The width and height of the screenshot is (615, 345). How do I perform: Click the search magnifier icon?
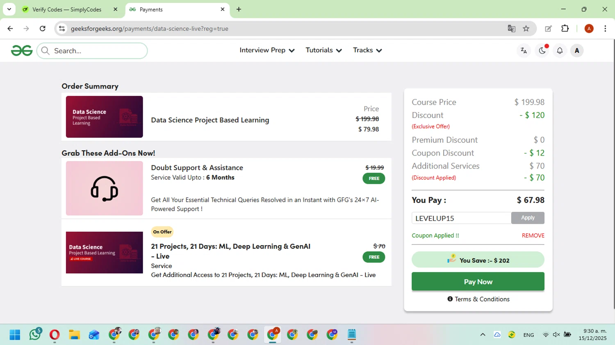click(x=46, y=51)
